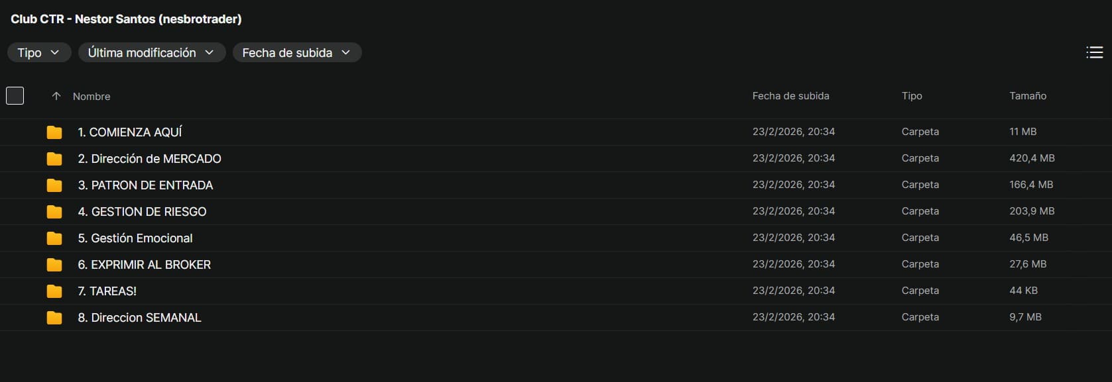Screen dimensions: 1112x382
Task: Click the Fecha de subida column header
Action: pos(790,96)
